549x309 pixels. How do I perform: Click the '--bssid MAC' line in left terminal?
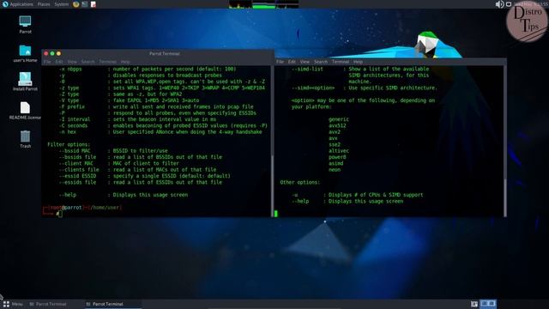(x=113, y=151)
